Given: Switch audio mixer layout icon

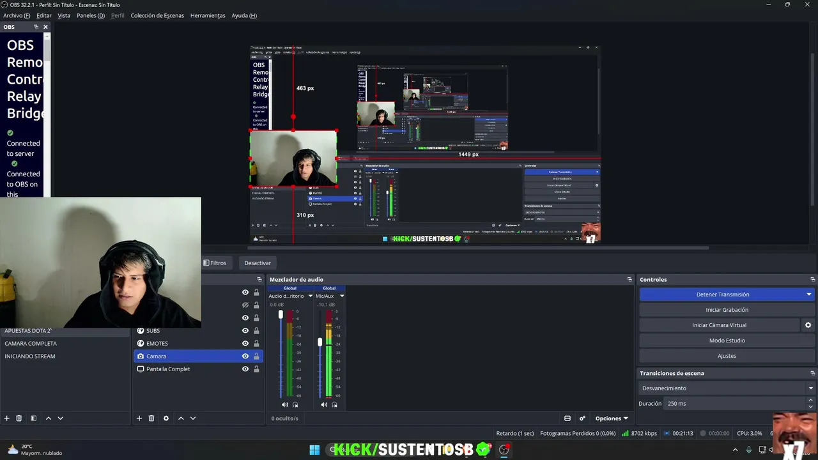Looking at the screenshot, I should [x=567, y=418].
